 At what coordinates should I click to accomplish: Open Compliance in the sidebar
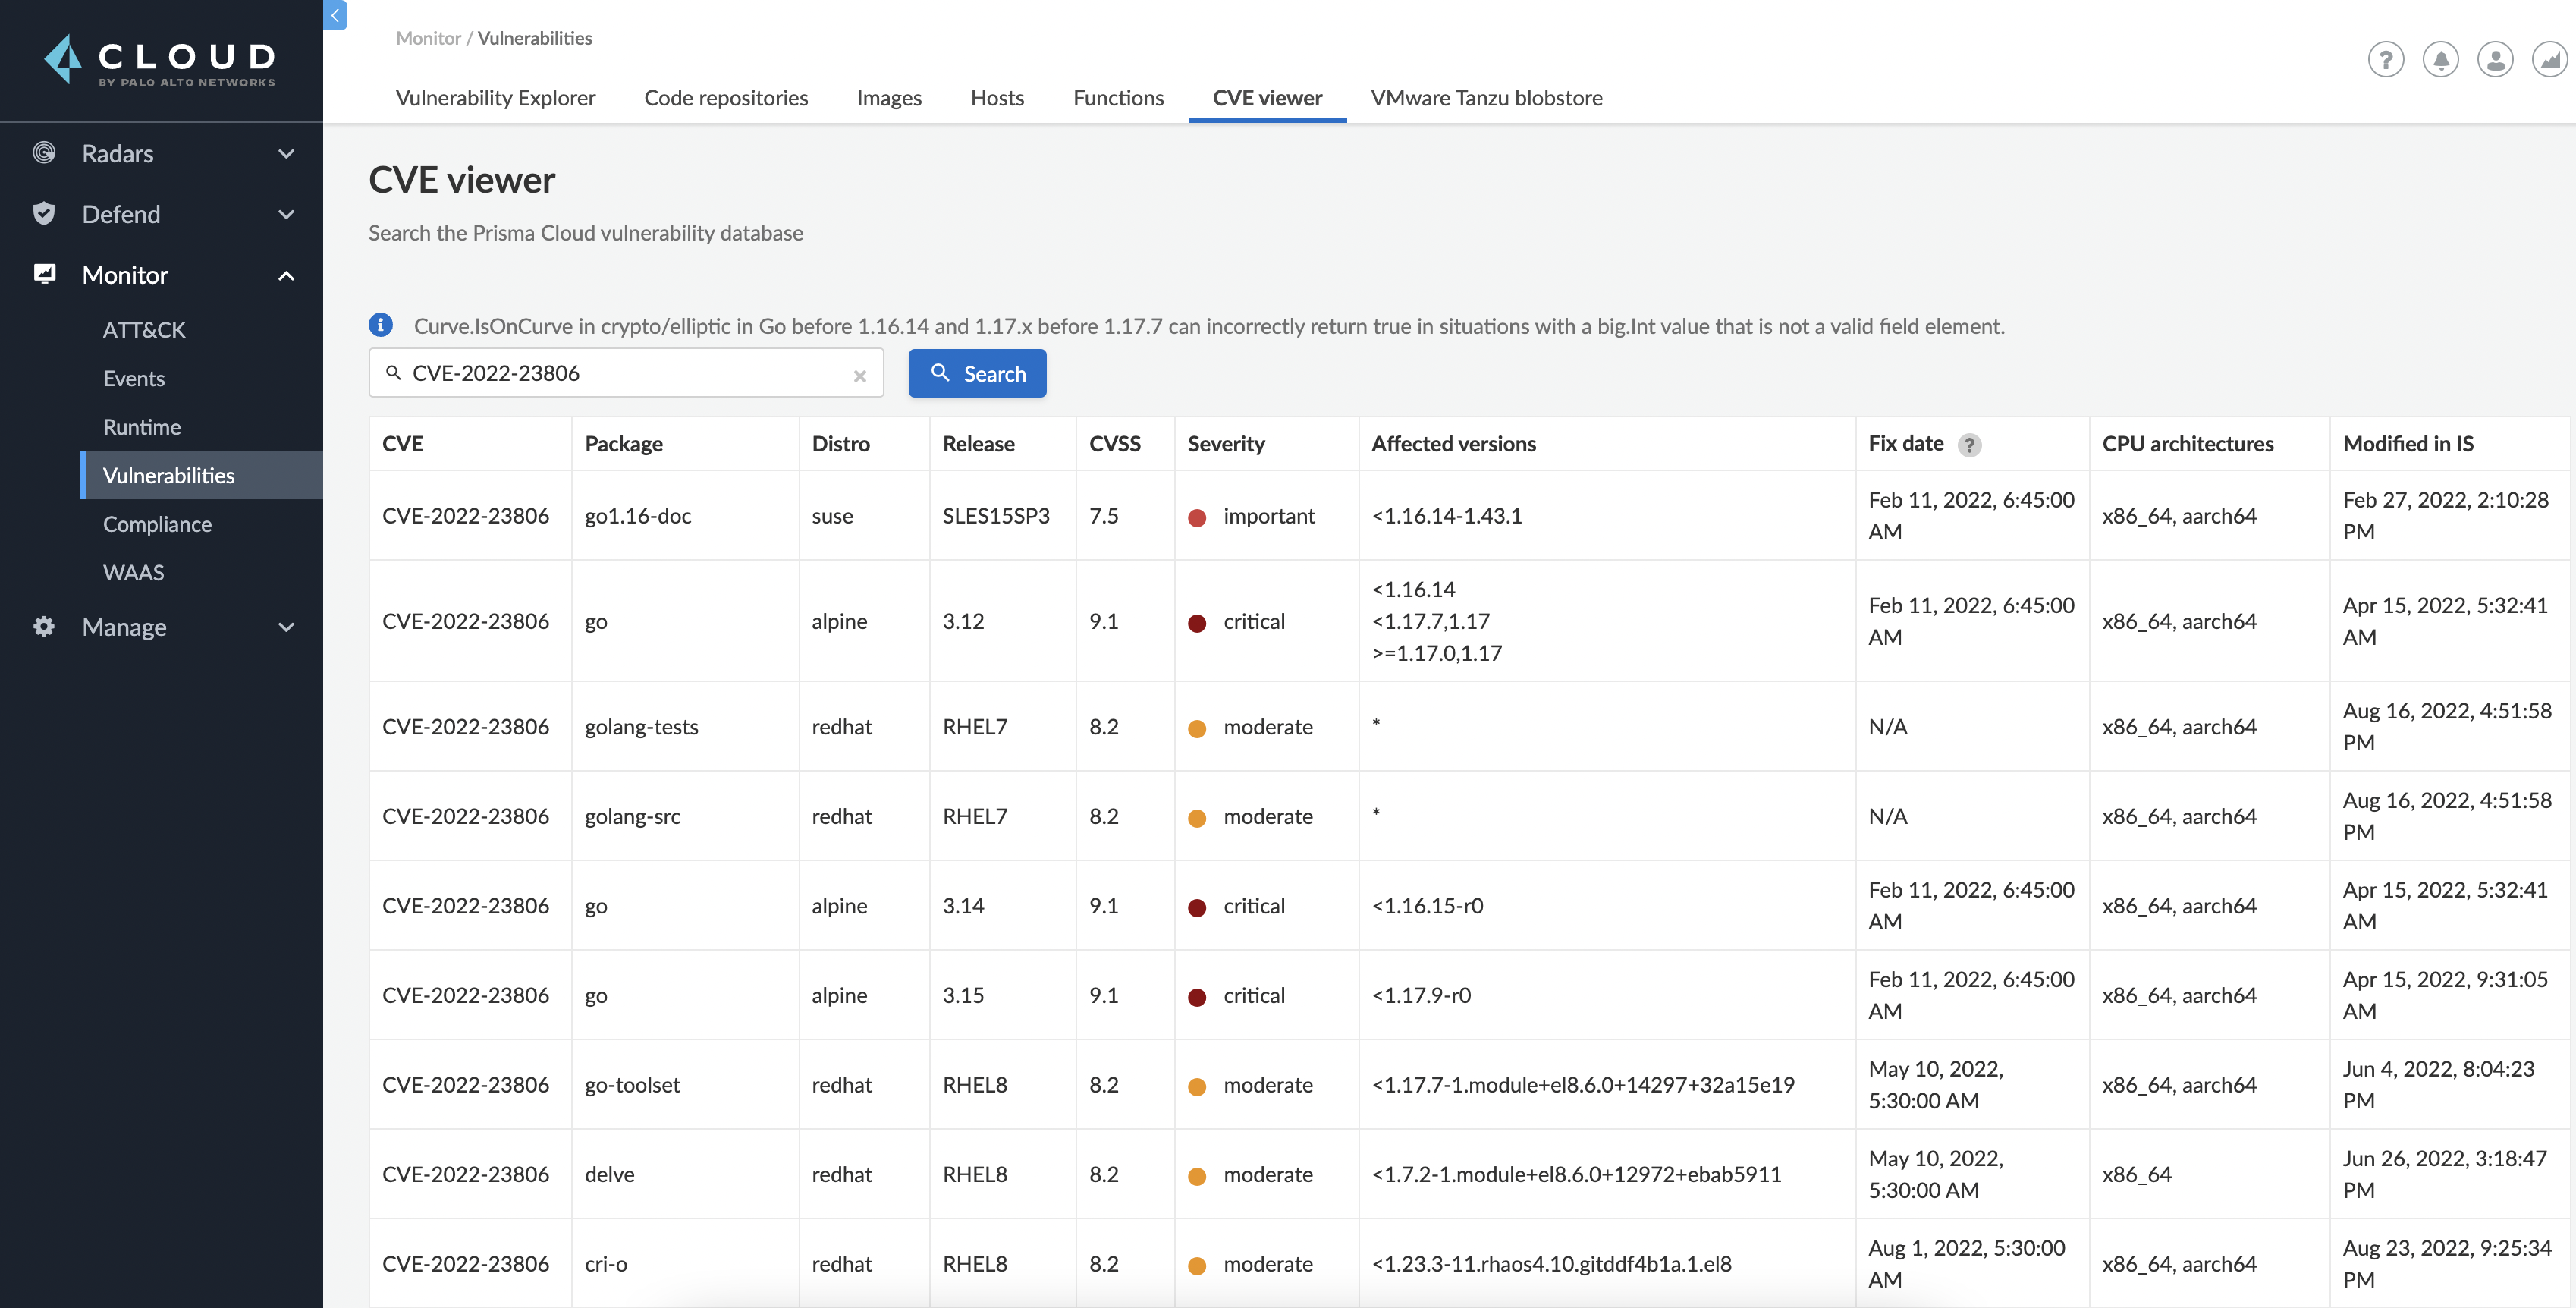[157, 524]
